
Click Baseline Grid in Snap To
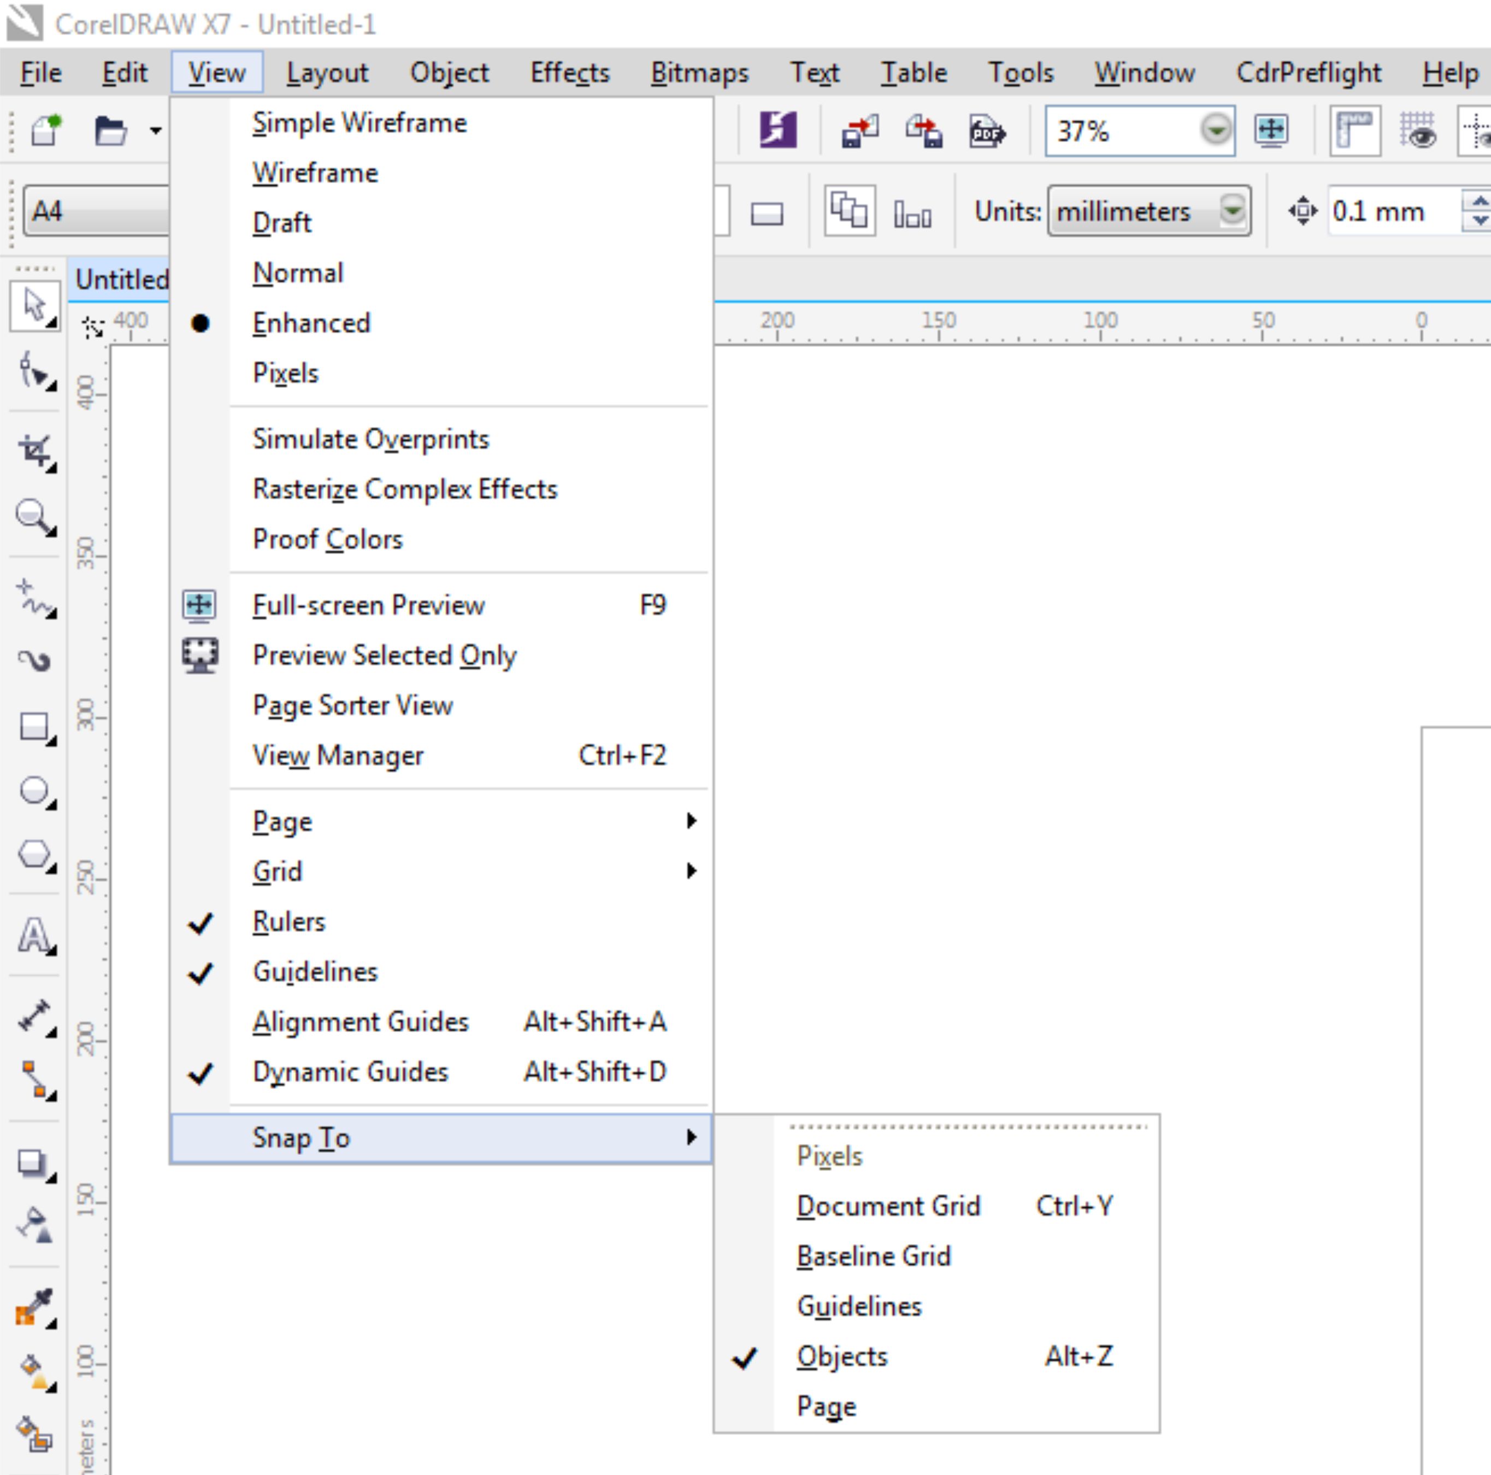pos(936,1256)
